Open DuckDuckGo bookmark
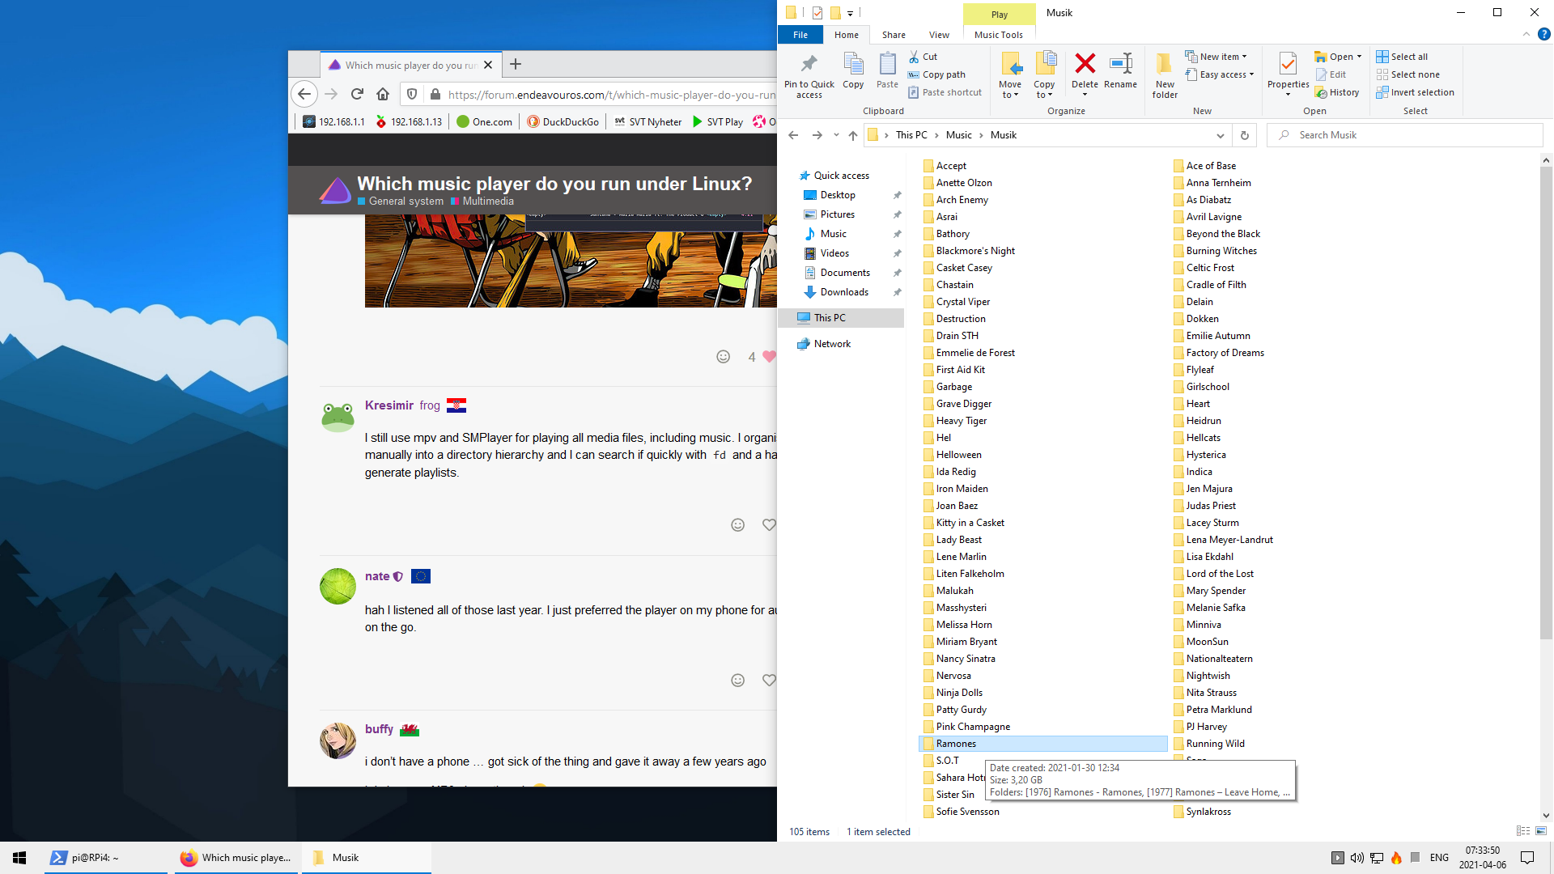This screenshot has width=1554, height=874. (563, 122)
